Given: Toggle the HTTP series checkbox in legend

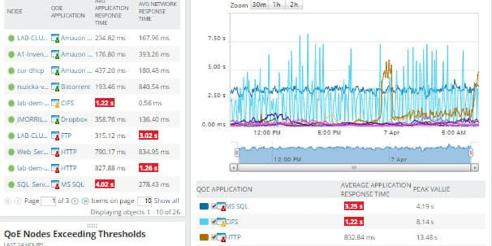Looking at the screenshot, I should [x=214, y=237].
